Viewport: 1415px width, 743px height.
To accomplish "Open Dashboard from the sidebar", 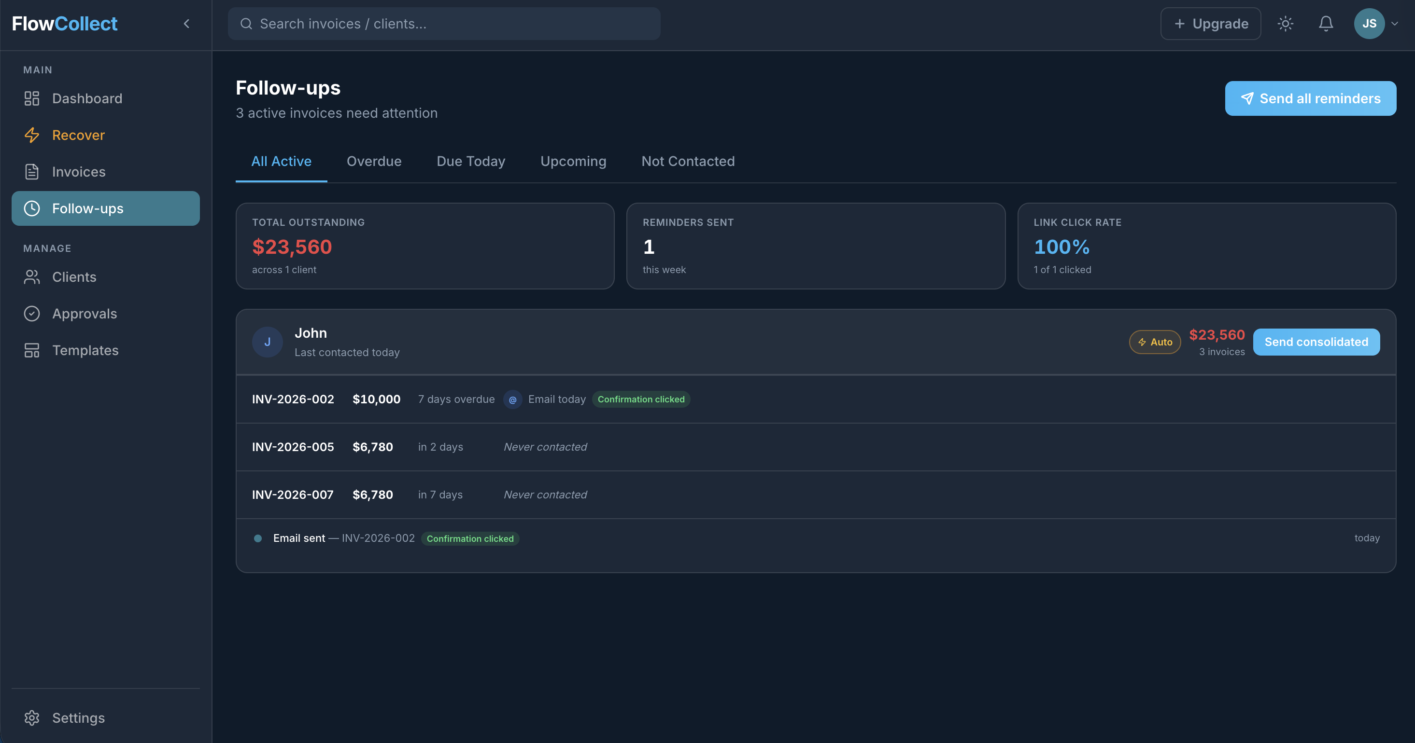I will 105,98.
